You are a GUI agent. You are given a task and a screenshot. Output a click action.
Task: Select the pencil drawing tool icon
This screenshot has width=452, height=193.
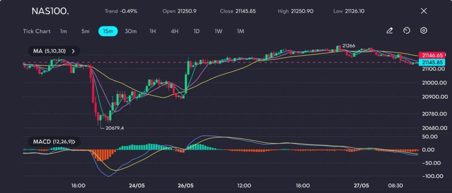click(x=389, y=31)
